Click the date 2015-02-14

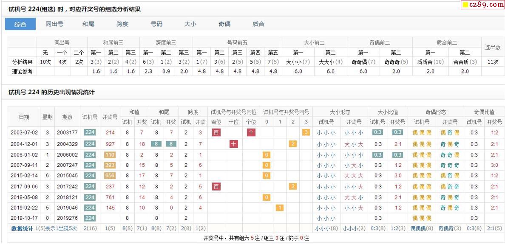(24, 176)
